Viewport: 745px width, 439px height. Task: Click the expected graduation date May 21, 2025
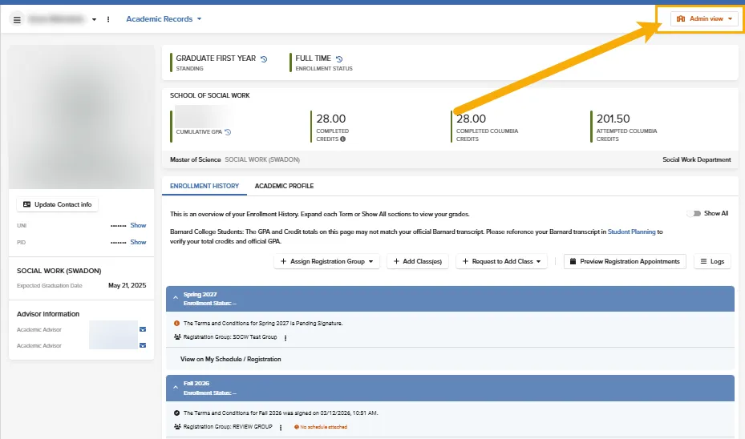coord(127,286)
